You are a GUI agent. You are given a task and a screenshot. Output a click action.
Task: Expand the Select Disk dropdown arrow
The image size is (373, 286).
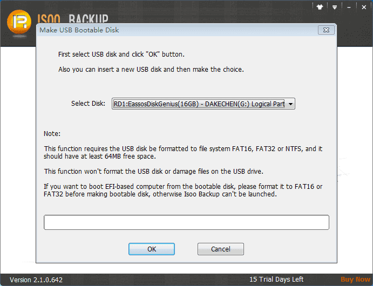pyautogui.click(x=290, y=104)
